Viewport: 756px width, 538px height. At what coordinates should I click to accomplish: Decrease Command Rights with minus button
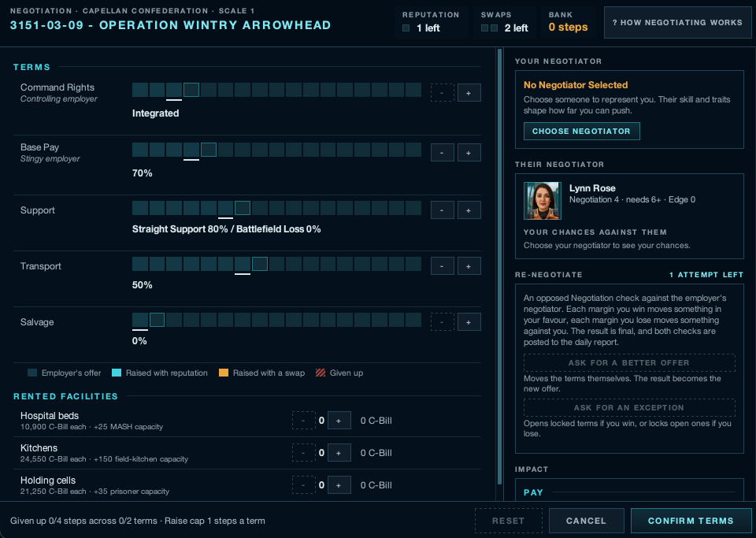pos(442,93)
